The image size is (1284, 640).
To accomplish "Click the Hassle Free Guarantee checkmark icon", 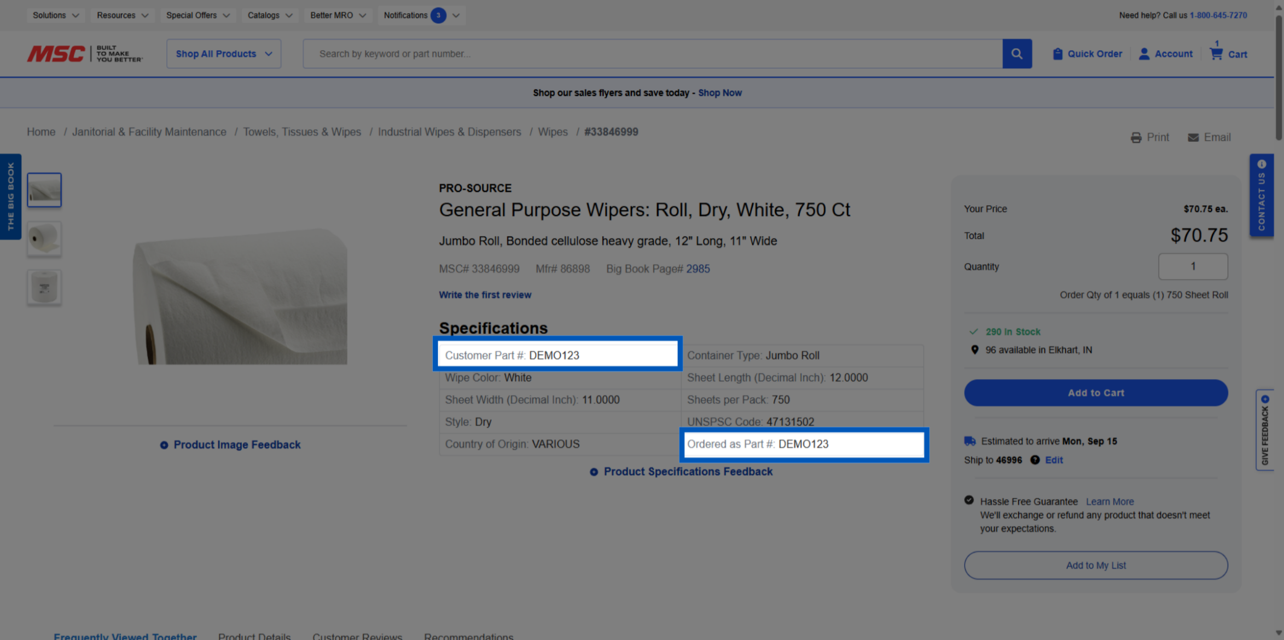I will point(969,501).
